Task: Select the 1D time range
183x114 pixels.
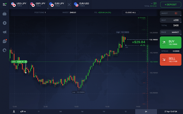Action: (x=126, y=111)
